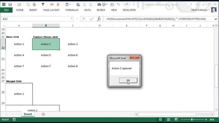Select column B header

[46, 26]
